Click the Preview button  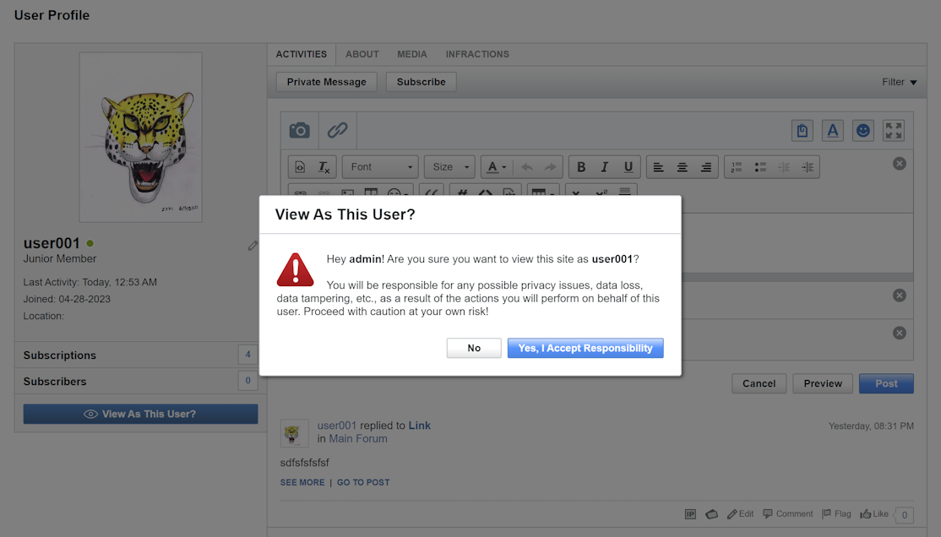pos(823,383)
